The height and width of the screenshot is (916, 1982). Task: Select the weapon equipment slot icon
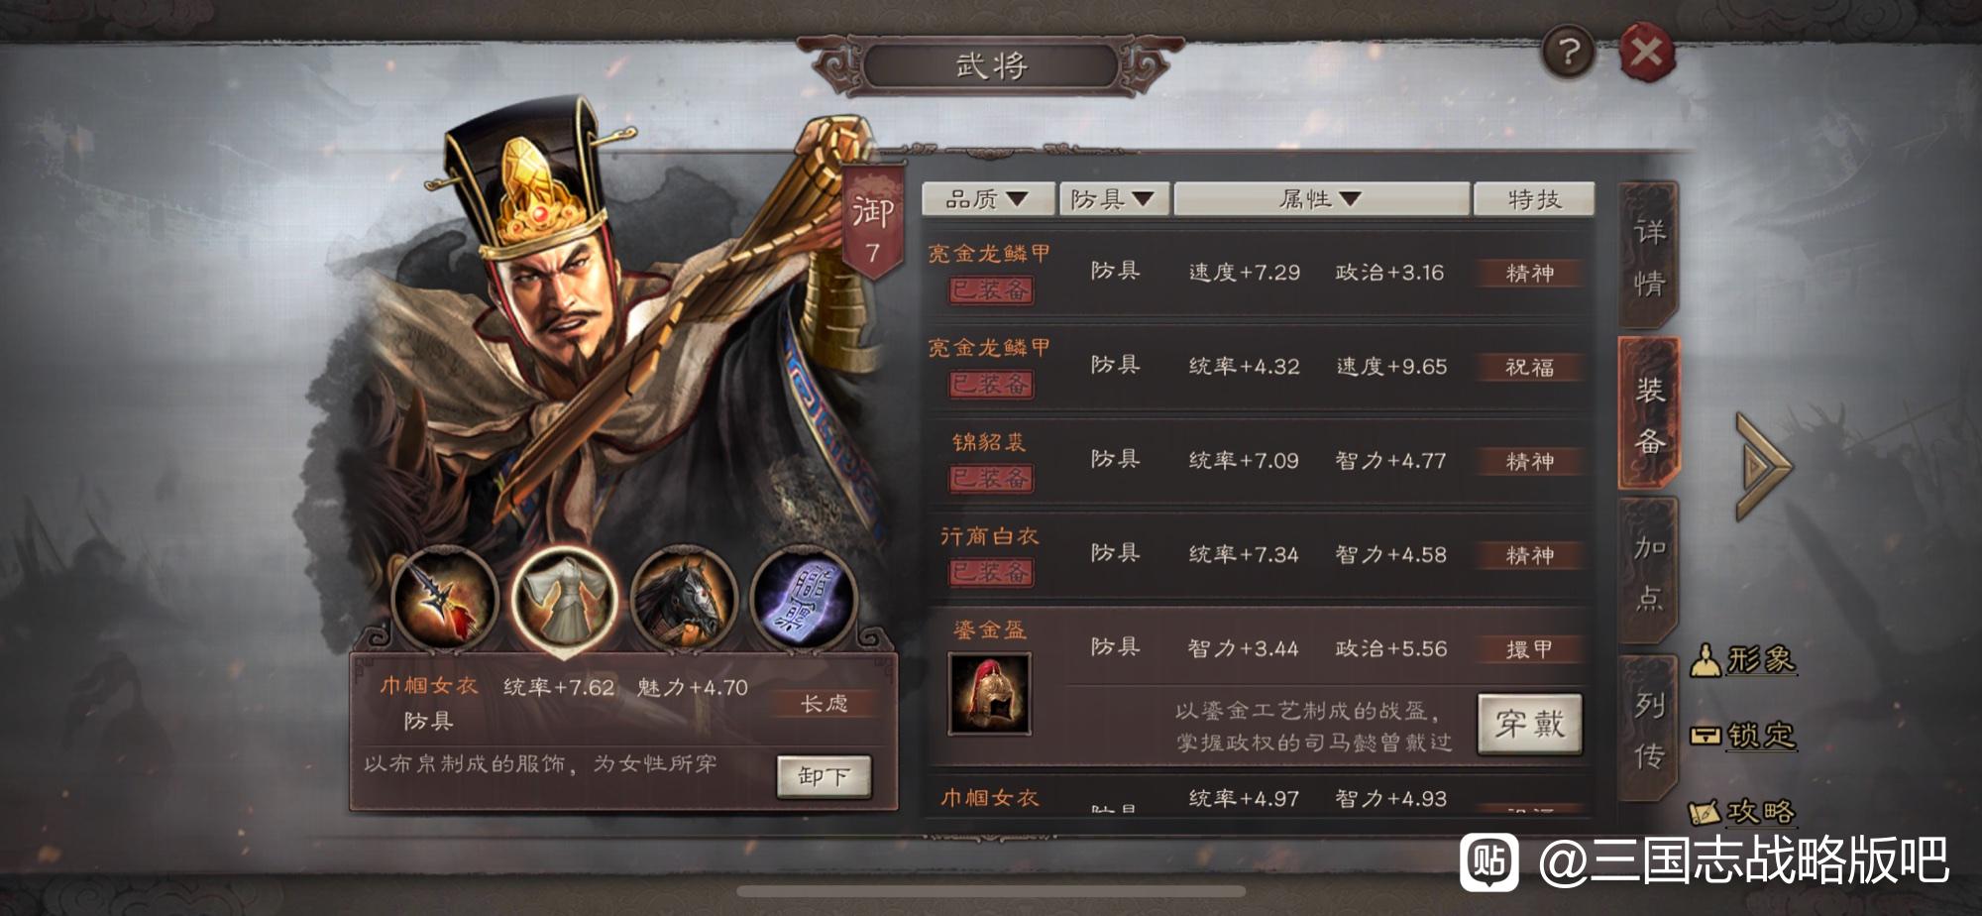(444, 598)
